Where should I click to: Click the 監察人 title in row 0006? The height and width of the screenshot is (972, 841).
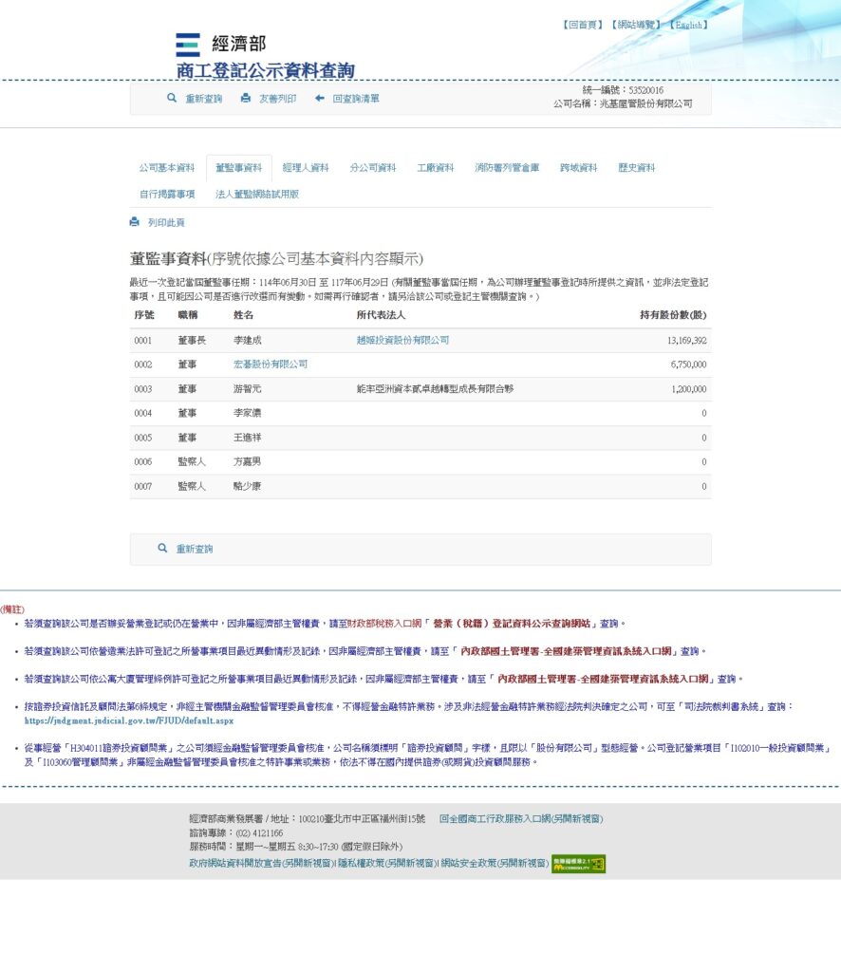(x=192, y=461)
